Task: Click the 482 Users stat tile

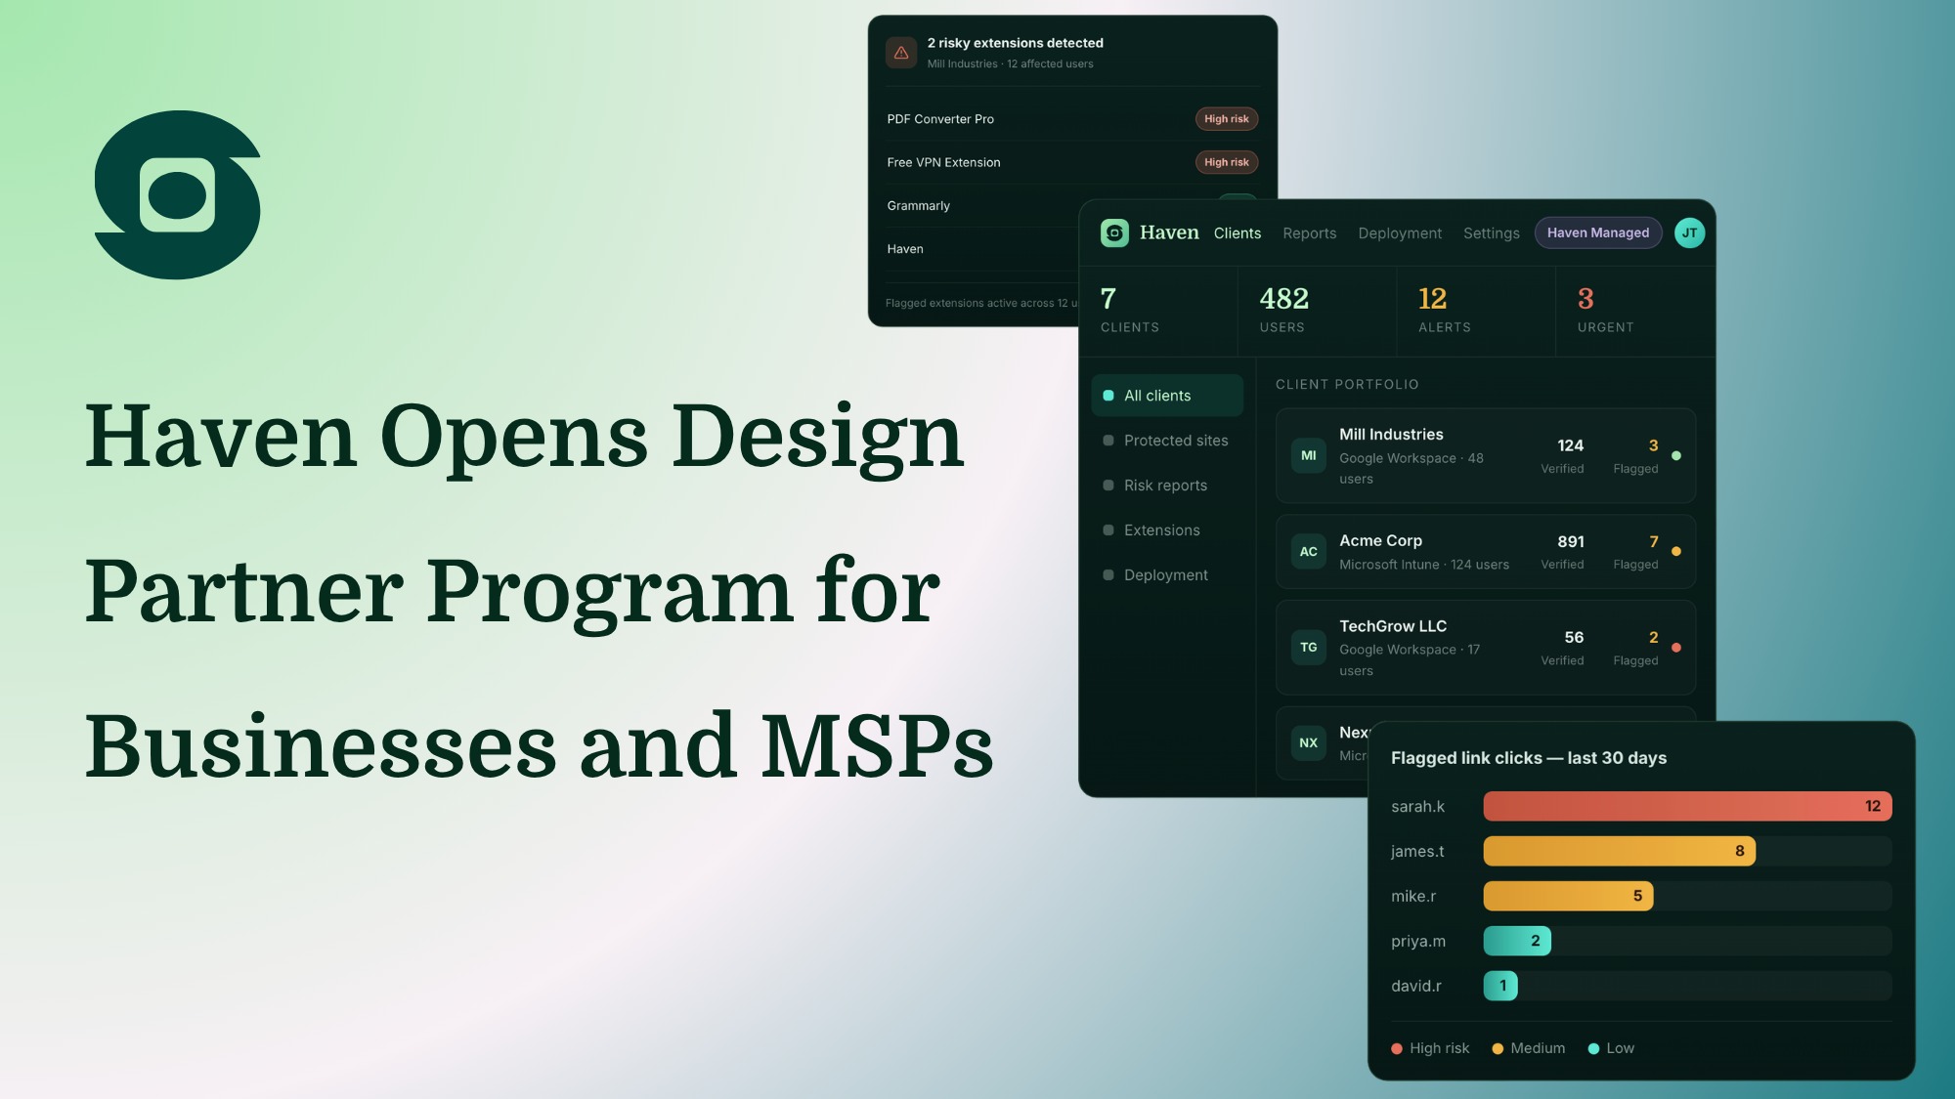Action: point(1317,312)
